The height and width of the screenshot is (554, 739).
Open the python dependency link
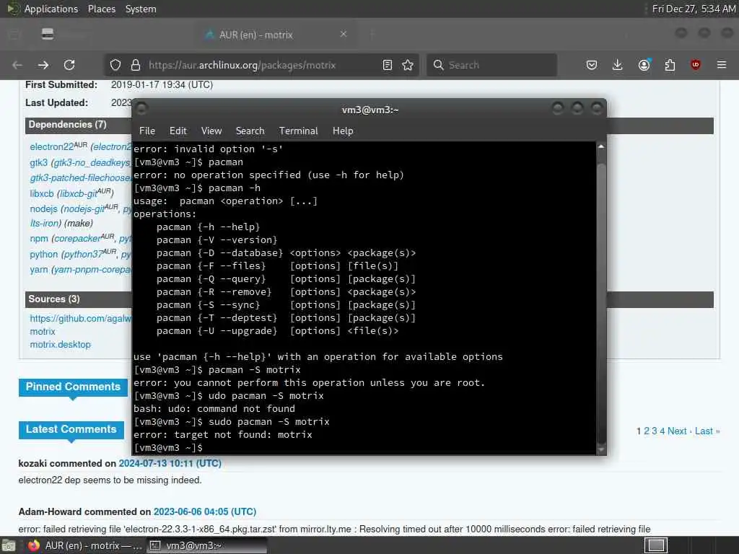44,255
